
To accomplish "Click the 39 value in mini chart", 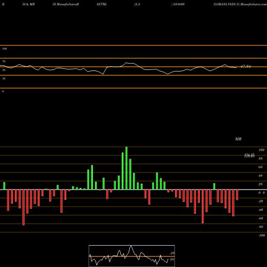I will [x=172, y=260].
